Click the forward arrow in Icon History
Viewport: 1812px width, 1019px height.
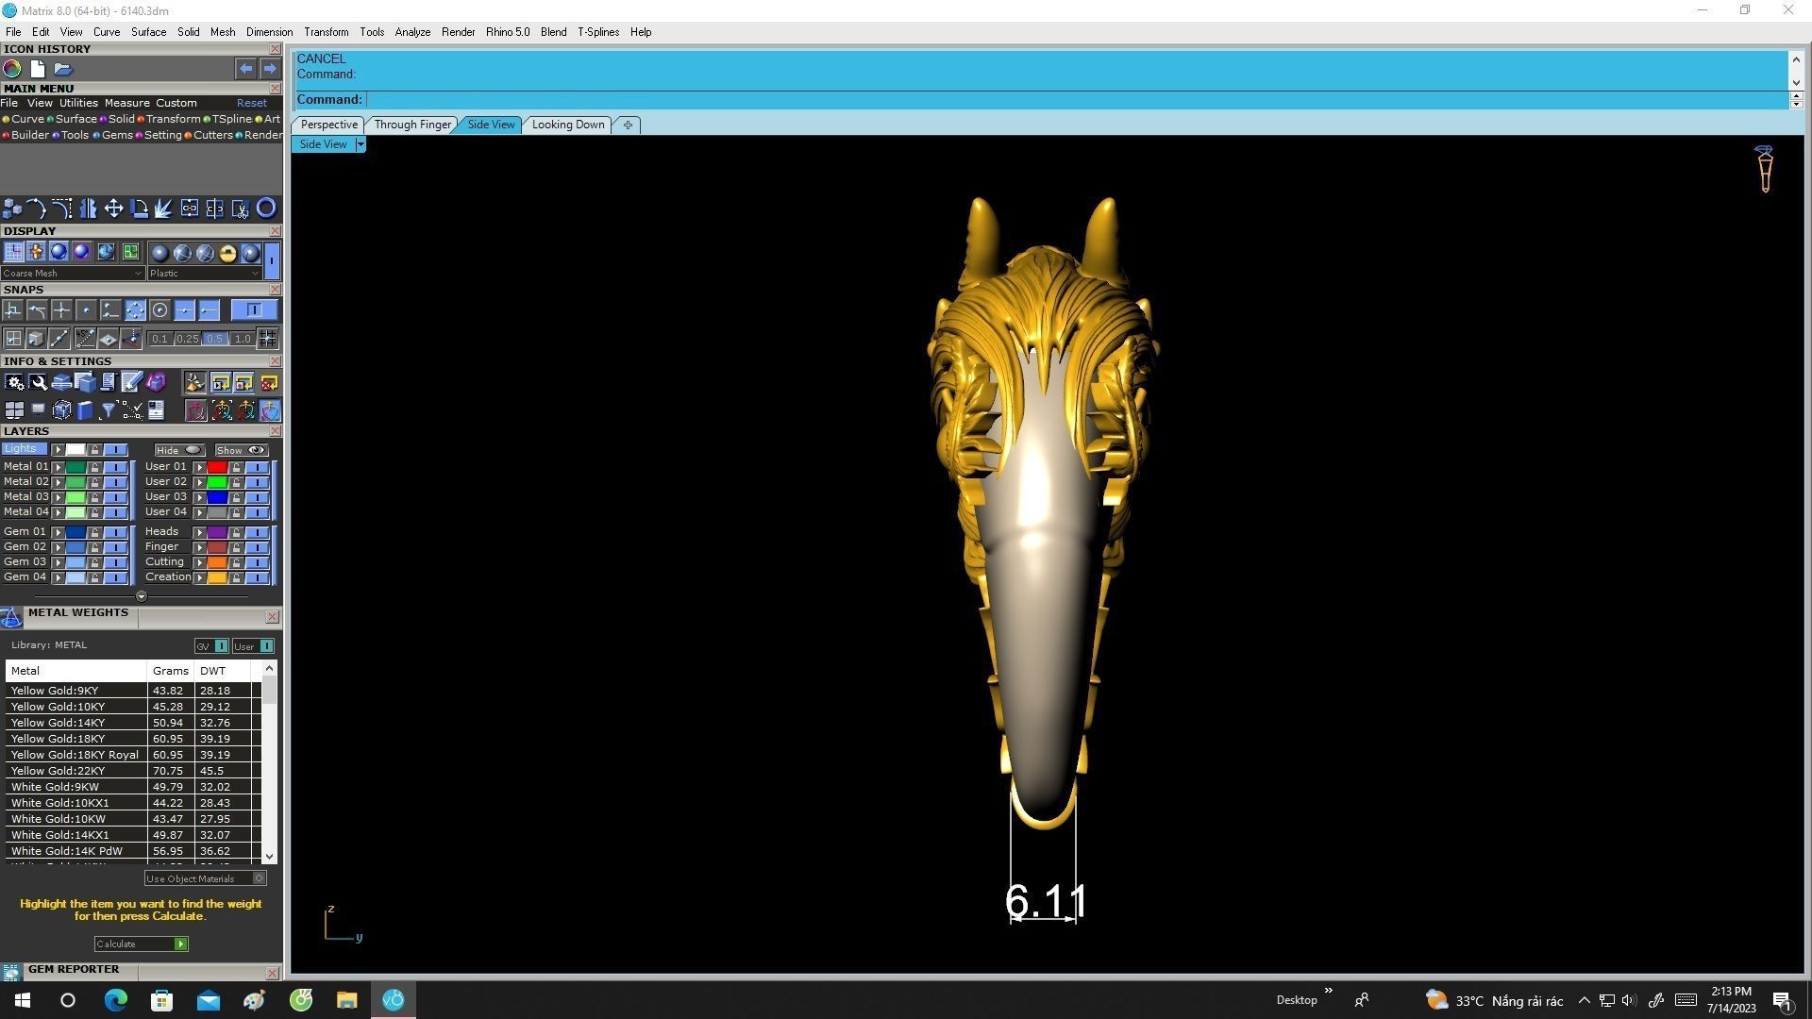click(270, 69)
